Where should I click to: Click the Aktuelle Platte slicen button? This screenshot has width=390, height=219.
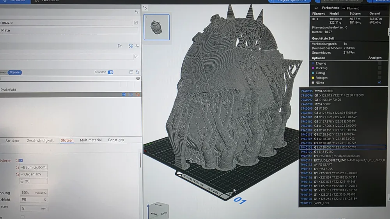pos(342,1)
